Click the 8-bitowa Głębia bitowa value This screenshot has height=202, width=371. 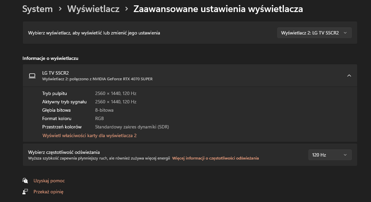click(104, 110)
